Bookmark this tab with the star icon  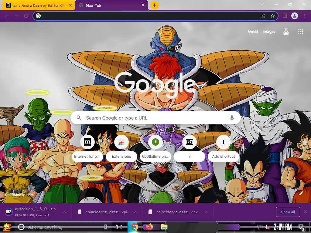(x=273, y=16)
